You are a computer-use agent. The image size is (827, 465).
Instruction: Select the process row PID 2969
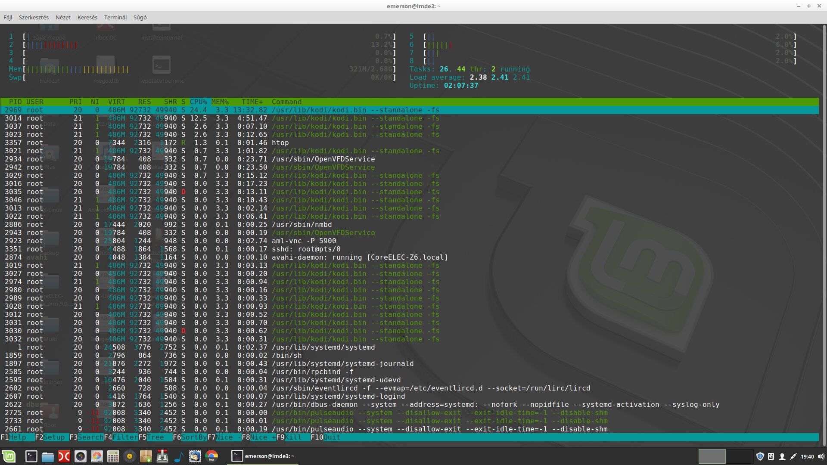coord(409,110)
